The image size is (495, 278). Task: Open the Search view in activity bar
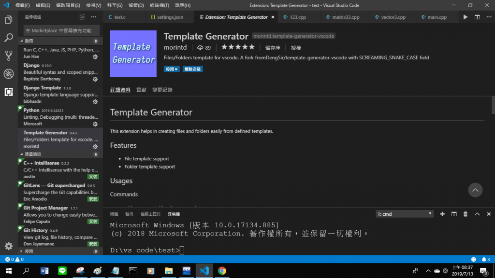tap(9, 38)
